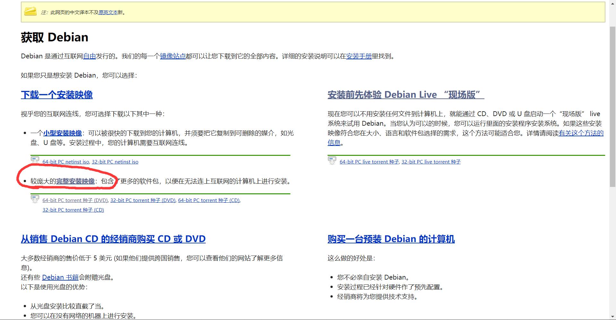Download 32-bit PC live torrent 种子
The image size is (616, 320).
(x=431, y=162)
